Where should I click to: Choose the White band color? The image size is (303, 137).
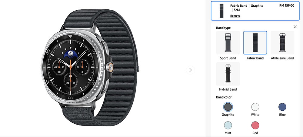coord(255,107)
